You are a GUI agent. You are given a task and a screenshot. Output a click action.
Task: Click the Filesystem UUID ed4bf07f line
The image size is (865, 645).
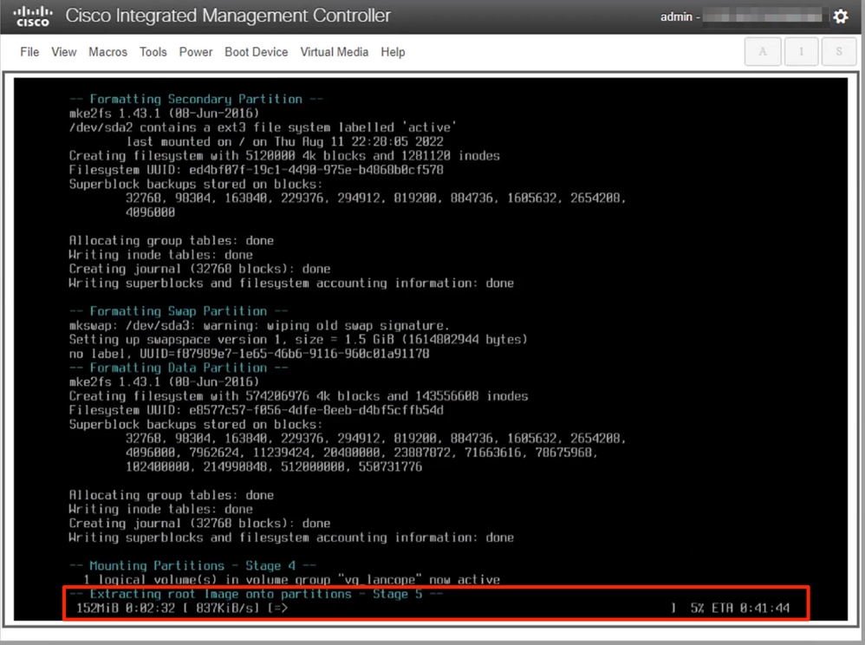coord(256,170)
